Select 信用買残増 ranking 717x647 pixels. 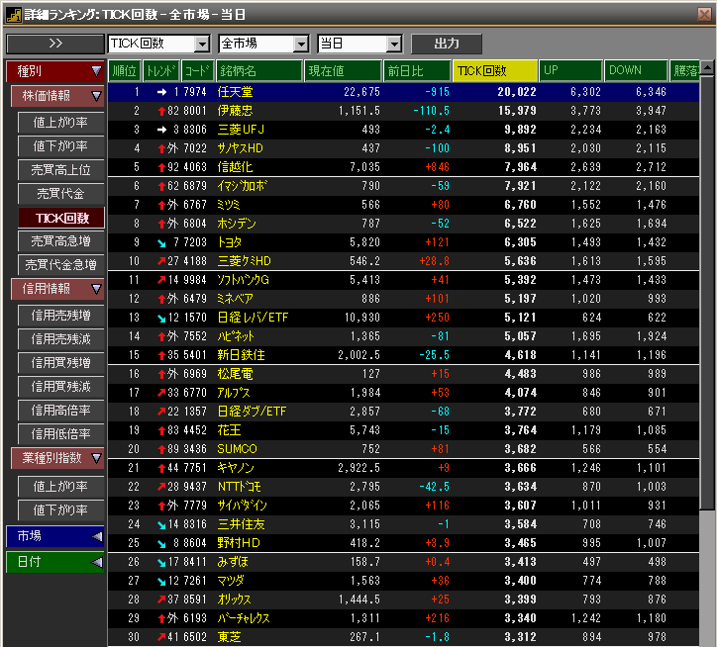click(x=60, y=363)
